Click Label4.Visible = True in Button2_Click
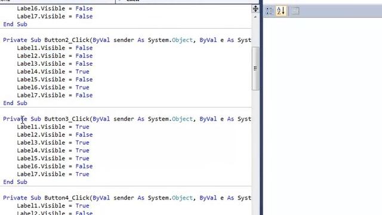The image size is (382, 215). click(53, 72)
